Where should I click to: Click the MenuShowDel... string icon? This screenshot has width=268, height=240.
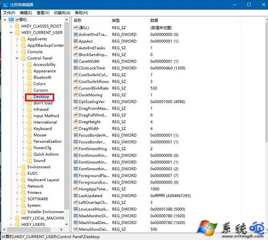click(x=76, y=229)
